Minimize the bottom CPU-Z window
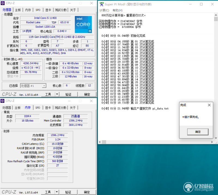The image size is (218, 195). 69,101
